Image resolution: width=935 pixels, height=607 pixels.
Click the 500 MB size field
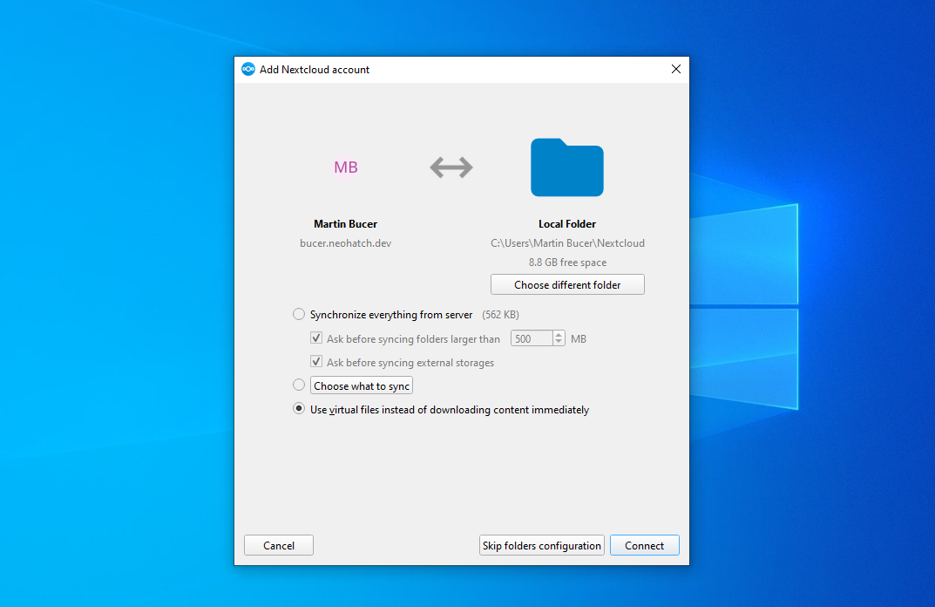coord(532,338)
